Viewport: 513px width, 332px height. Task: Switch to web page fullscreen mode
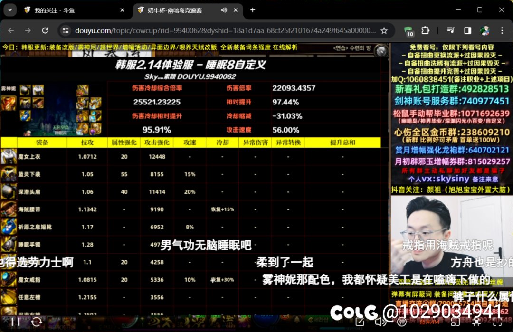[x=477, y=322]
